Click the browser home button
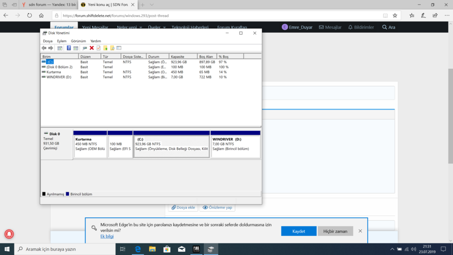This screenshot has height=255, width=453. coord(42,16)
